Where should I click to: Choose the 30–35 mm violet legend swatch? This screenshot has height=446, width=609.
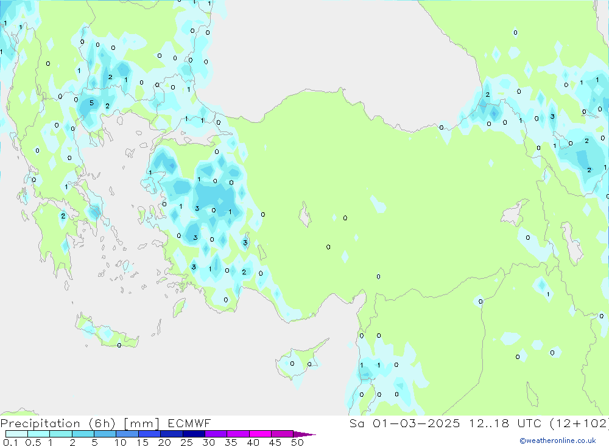[x=216, y=434]
